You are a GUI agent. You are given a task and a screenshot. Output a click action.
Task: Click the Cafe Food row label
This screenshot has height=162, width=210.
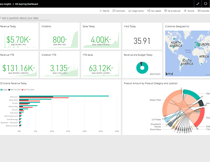pyautogui.click(x=14, y=113)
